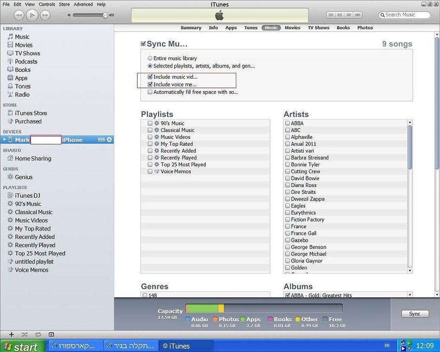Open the iTunes DJ playlist
The width and height of the screenshot is (440, 352).
(x=27, y=196)
